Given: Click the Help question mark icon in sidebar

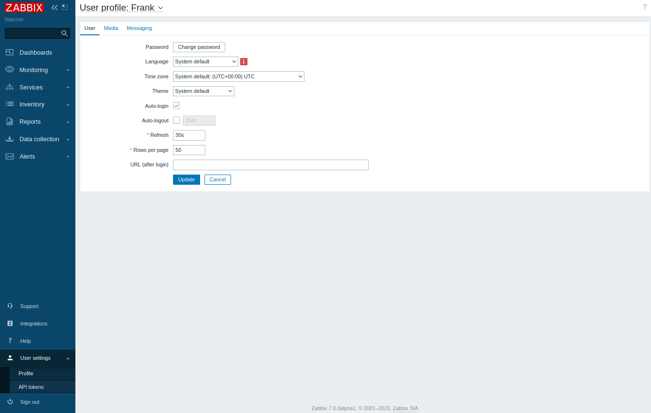Looking at the screenshot, I should coord(10,341).
